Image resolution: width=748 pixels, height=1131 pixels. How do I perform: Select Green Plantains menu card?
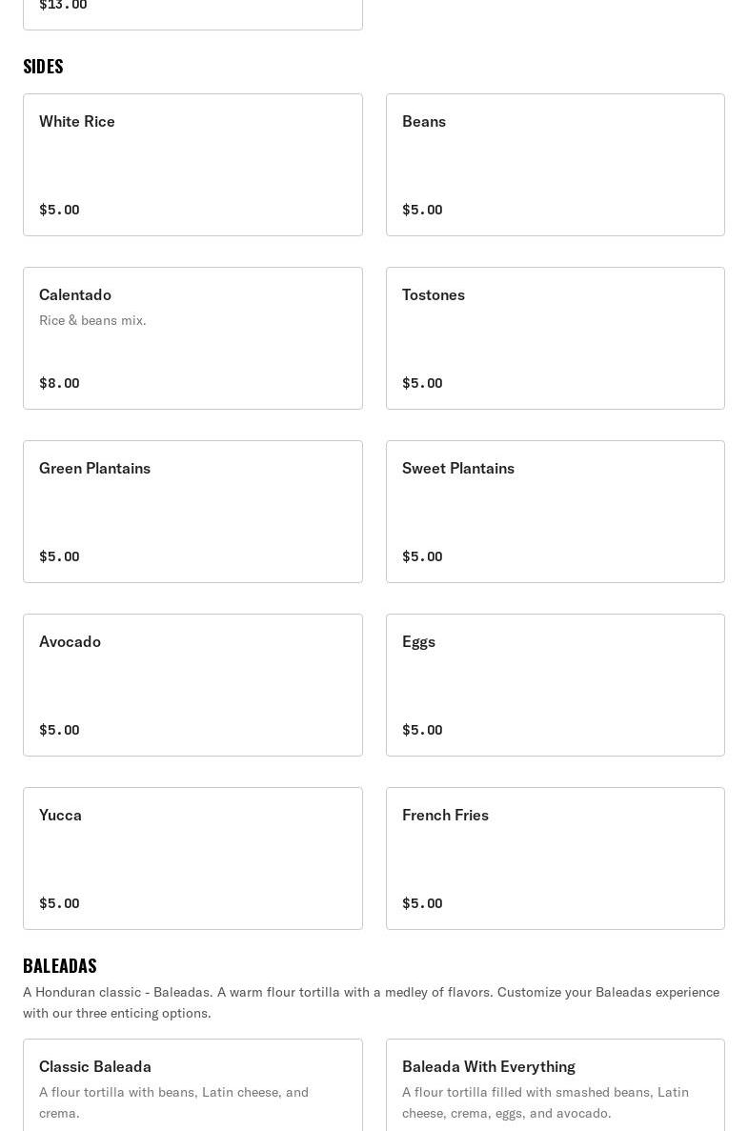(192, 511)
